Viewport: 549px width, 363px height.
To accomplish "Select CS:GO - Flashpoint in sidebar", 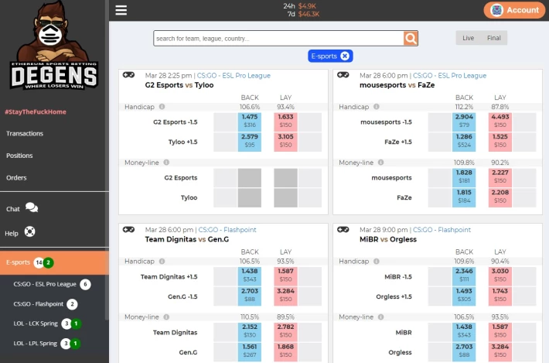I will point(39,304).
